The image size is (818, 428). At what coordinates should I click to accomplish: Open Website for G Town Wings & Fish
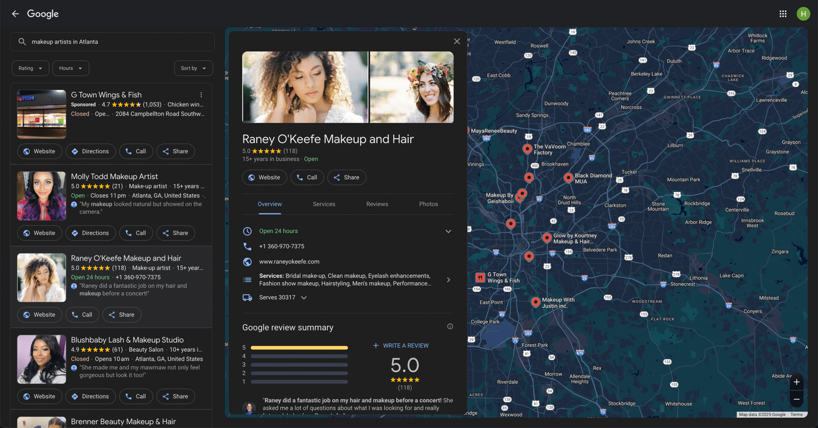click(x=39, y=151)
